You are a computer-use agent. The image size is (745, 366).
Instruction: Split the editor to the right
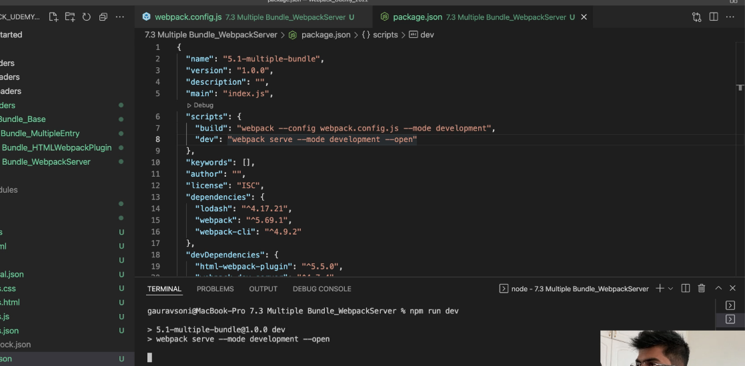pos(714,17)
